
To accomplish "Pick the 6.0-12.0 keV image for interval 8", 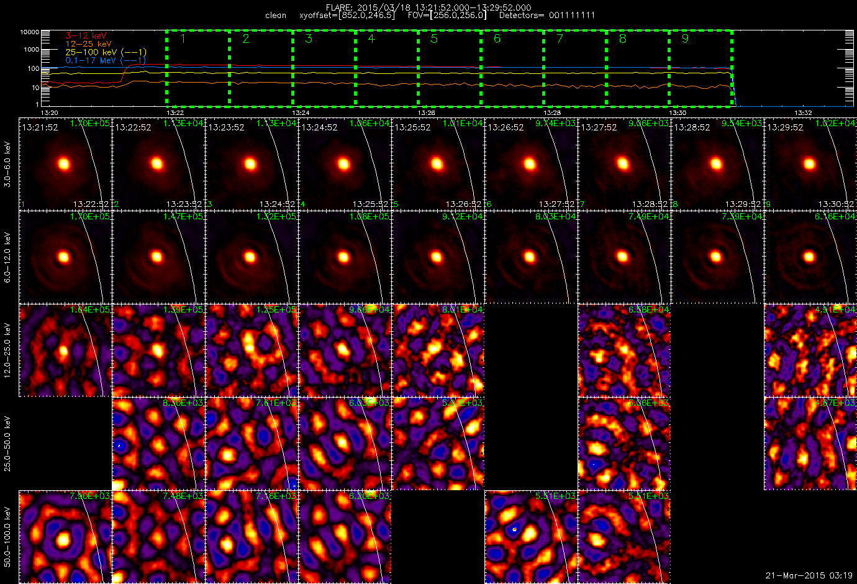I will [717, 257].
